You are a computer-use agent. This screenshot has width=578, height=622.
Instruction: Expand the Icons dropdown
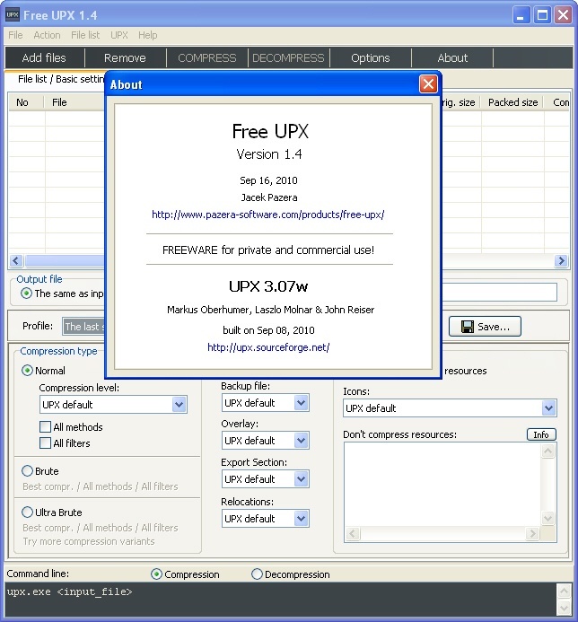(x=548, y=408)
